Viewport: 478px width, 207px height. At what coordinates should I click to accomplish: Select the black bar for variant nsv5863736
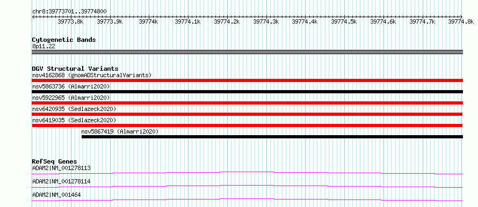248,92
